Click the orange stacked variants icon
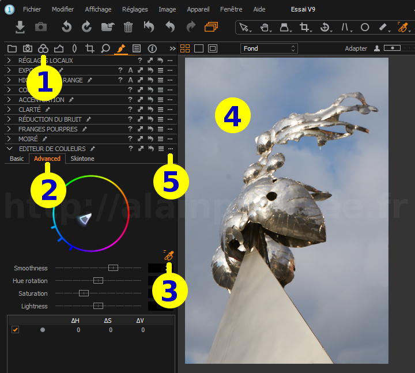The image size is (415, 373). click(x=211, y=27)
